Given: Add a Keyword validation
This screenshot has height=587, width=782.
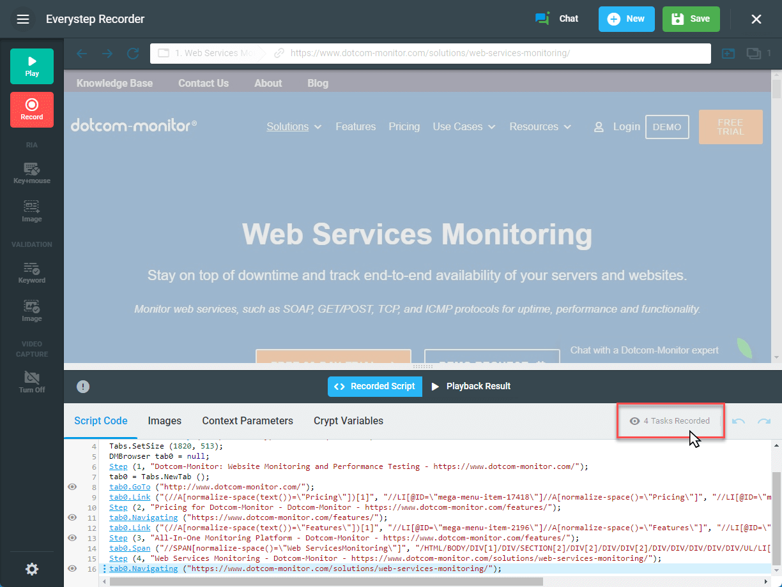Looking at the screenshot, I should coord(32,273).
